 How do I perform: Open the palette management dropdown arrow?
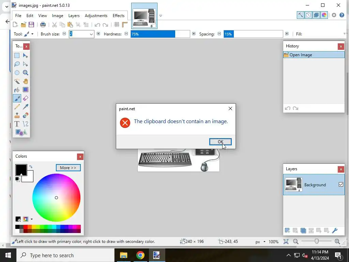point(32,219)
